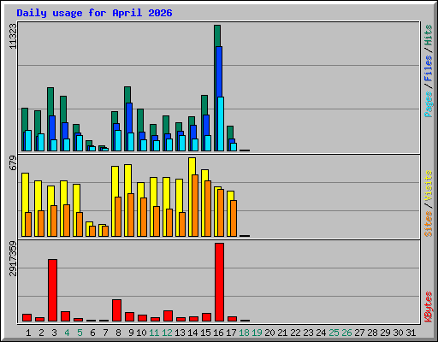Click day label 17 on the x-axis
The image size is (438, 342).
tap(231, 333)
